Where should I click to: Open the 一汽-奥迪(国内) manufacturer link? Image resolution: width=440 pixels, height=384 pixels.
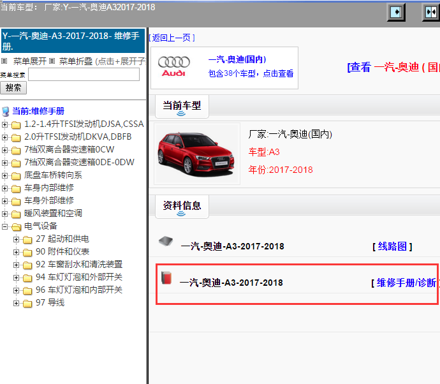[x=237, y=59]
